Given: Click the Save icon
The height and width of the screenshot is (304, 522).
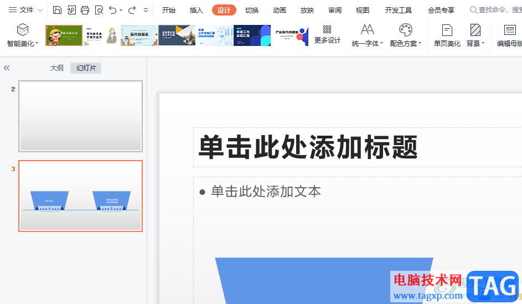Looking at the screenshot, I should (57, 10).
